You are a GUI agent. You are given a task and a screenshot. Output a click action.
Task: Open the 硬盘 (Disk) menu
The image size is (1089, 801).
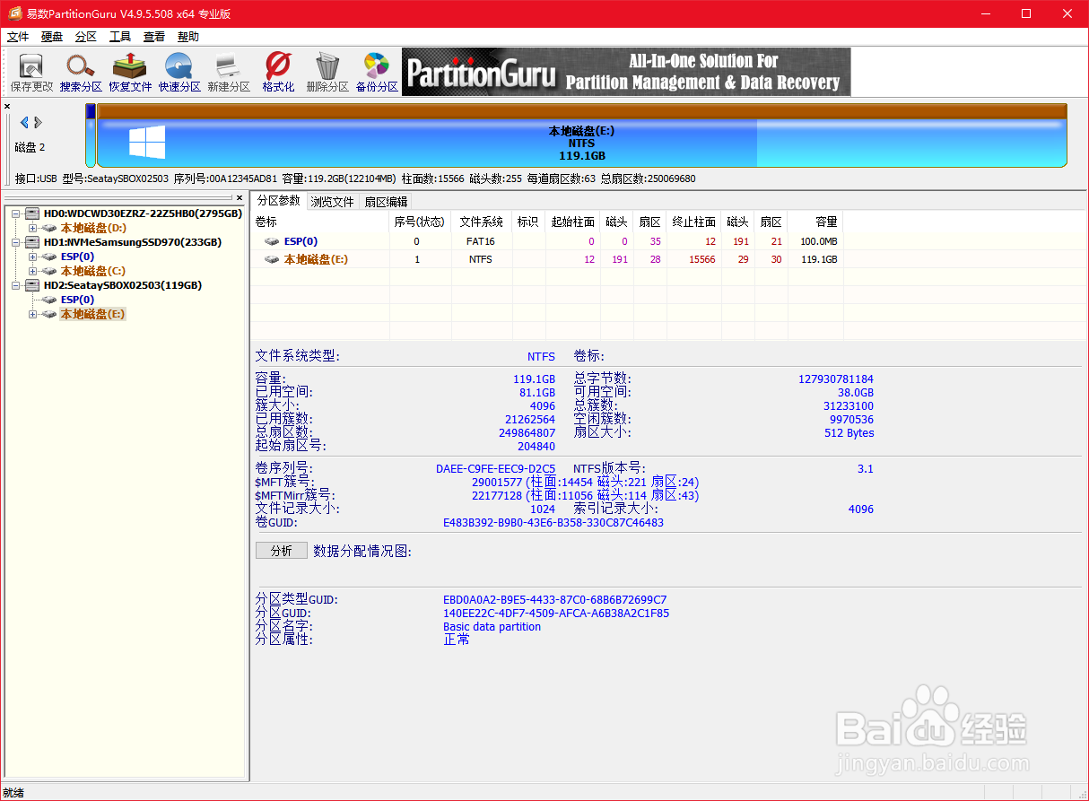(52, 37)
